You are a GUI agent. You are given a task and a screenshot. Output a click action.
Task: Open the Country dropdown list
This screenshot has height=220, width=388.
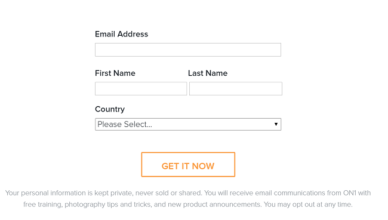tap(188, 125)
